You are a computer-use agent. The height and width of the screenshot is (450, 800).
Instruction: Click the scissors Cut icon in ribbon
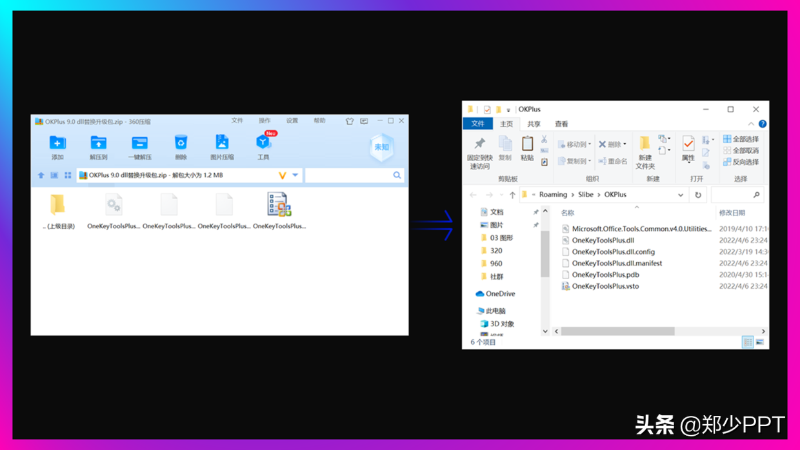point(544,139)
